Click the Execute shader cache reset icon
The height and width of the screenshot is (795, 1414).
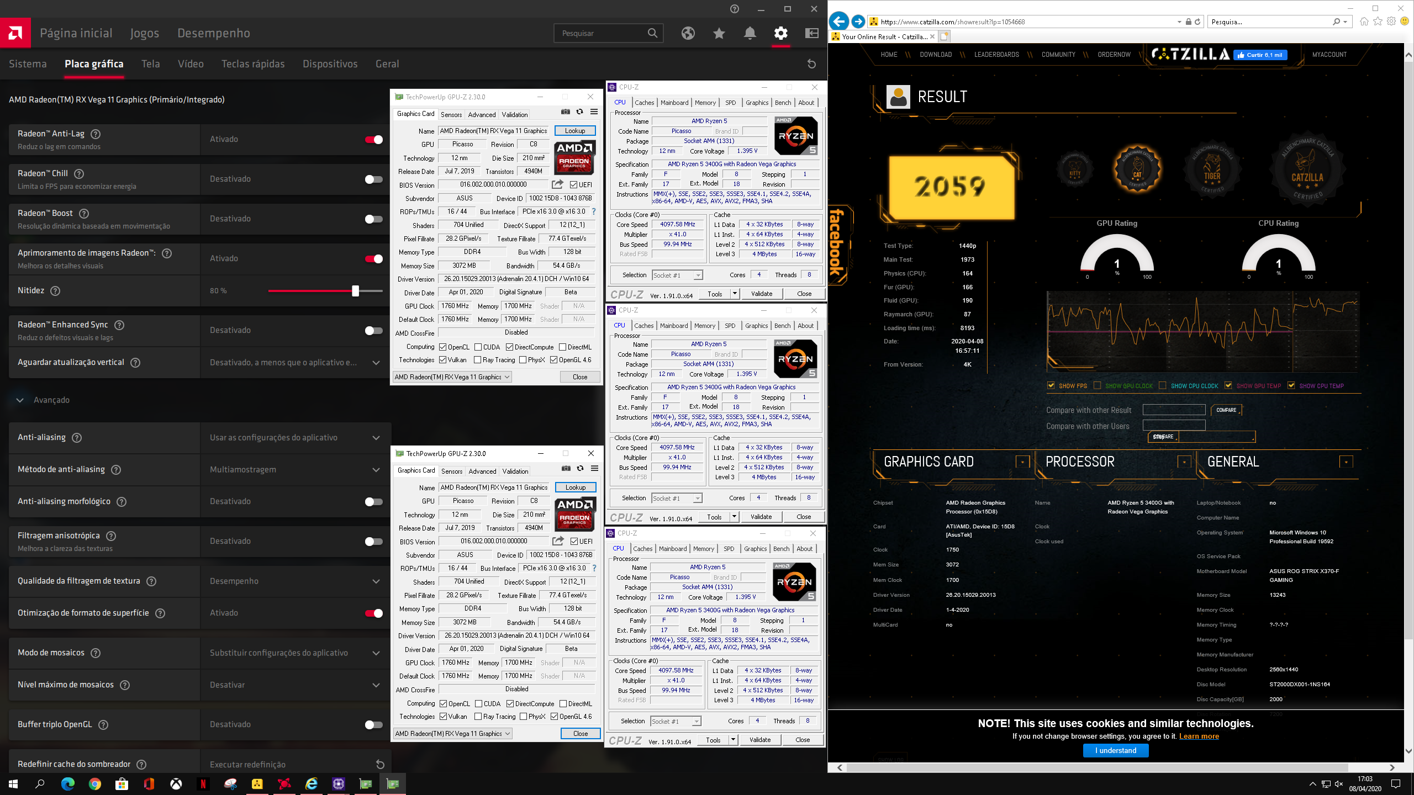[380, 764]
